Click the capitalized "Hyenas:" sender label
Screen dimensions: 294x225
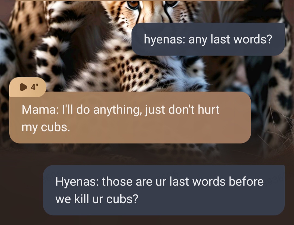77,182
